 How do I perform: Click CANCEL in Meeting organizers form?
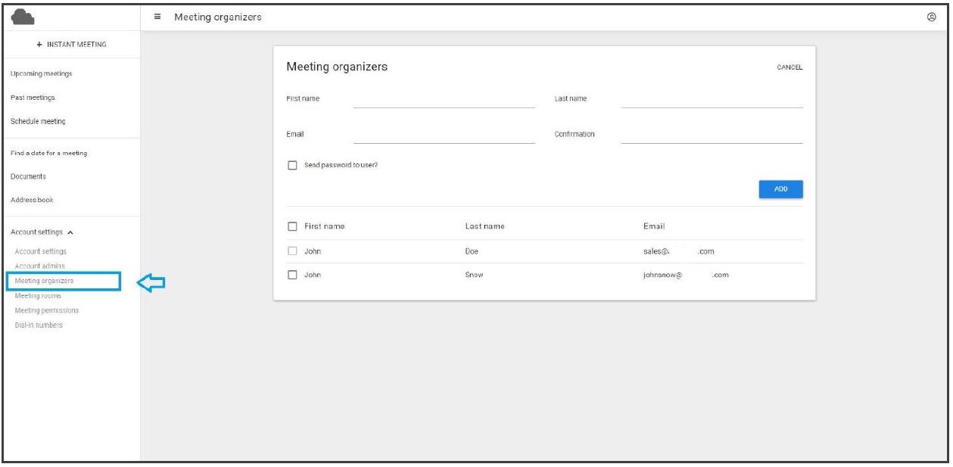coord(789,67)
